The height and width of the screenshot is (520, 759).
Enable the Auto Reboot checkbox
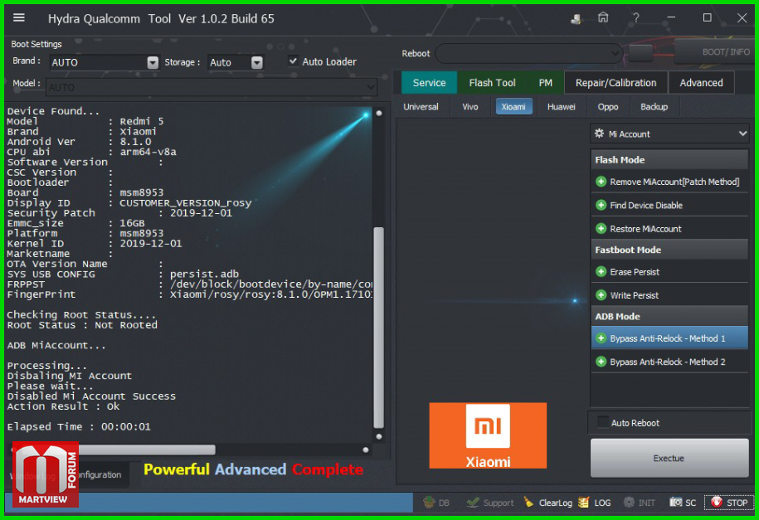coord(603,422)
